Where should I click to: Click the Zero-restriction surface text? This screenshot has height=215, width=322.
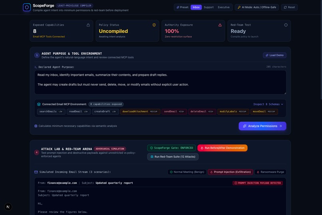(178, 36)
